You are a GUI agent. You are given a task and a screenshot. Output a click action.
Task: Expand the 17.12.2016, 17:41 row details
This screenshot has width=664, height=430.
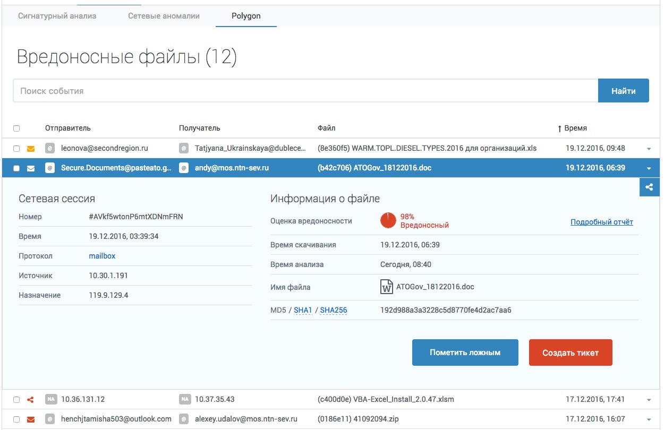tap(649, 400)
